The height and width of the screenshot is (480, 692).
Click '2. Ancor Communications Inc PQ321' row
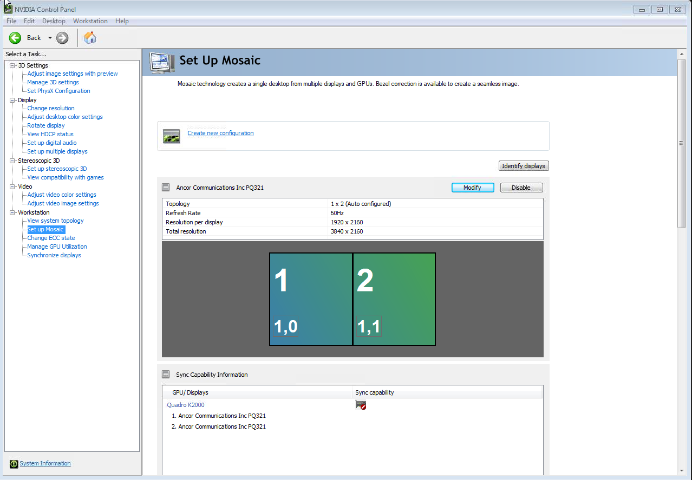tap(219, 426)
